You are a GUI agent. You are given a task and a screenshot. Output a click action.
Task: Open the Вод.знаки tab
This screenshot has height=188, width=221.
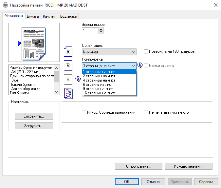(68, 16)
